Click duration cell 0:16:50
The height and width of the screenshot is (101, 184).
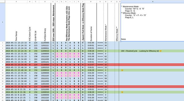click(91, 87)
